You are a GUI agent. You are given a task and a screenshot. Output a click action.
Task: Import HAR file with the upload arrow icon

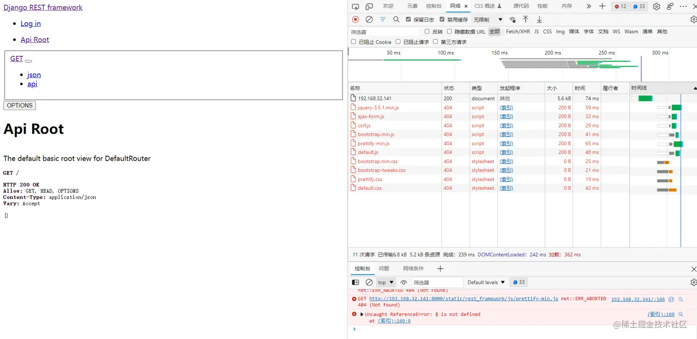[x=526, y=19]
